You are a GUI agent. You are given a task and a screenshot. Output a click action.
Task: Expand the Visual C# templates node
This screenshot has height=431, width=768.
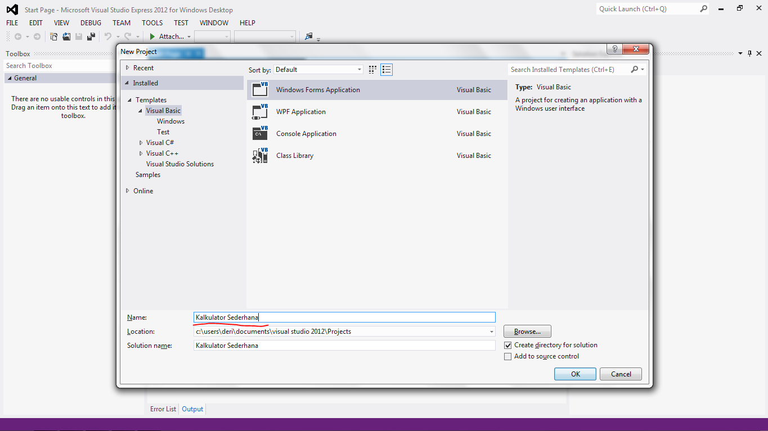click(x=141, y=142)
